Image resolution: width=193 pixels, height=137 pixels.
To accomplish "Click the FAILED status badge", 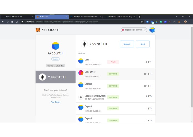I will click(x=113, y=62).
